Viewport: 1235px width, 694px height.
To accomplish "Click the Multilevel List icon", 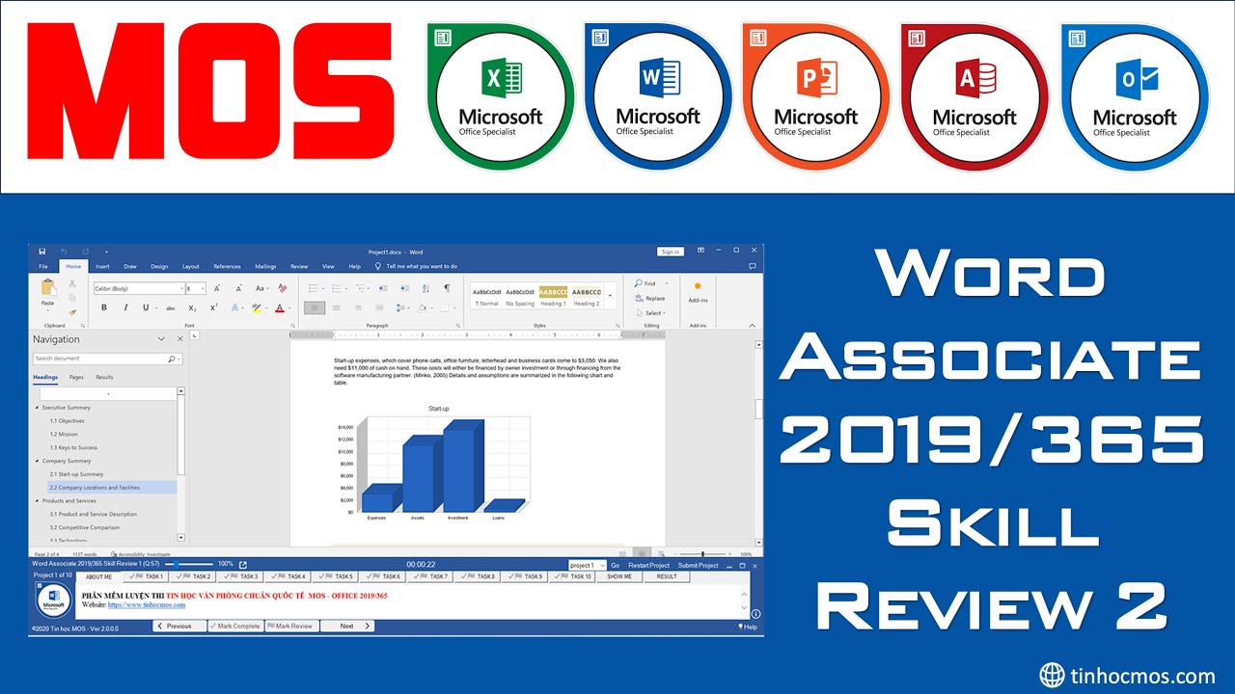I will pyautogui.click(x=359, y=288).
